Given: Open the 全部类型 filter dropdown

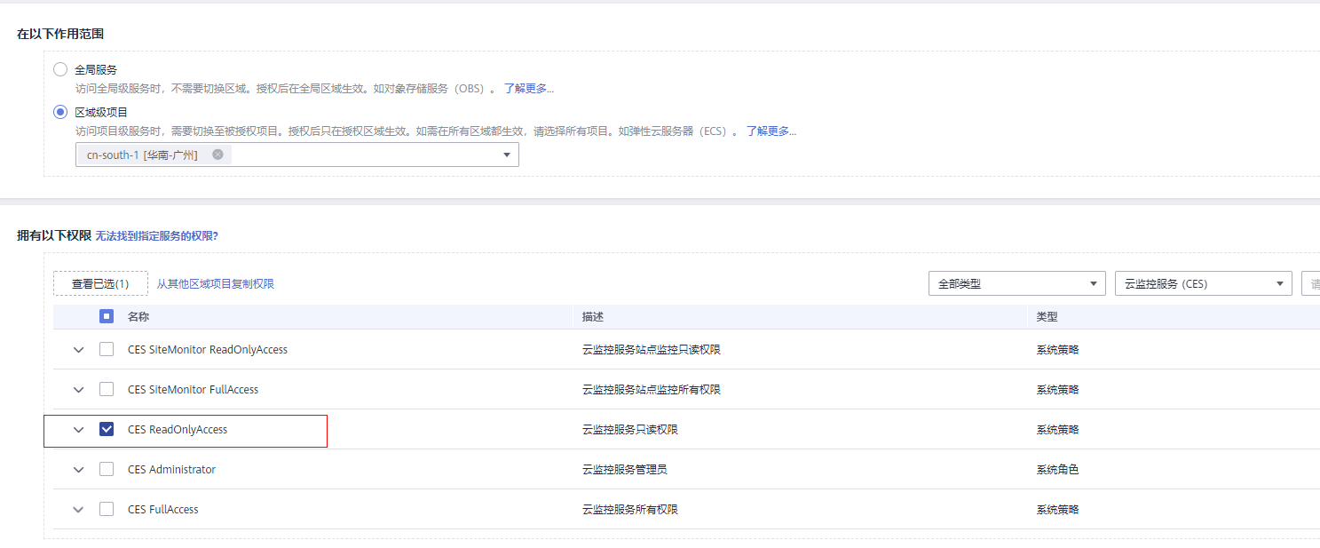Looking at the screenshot, I should click(x=1017, y=283).
